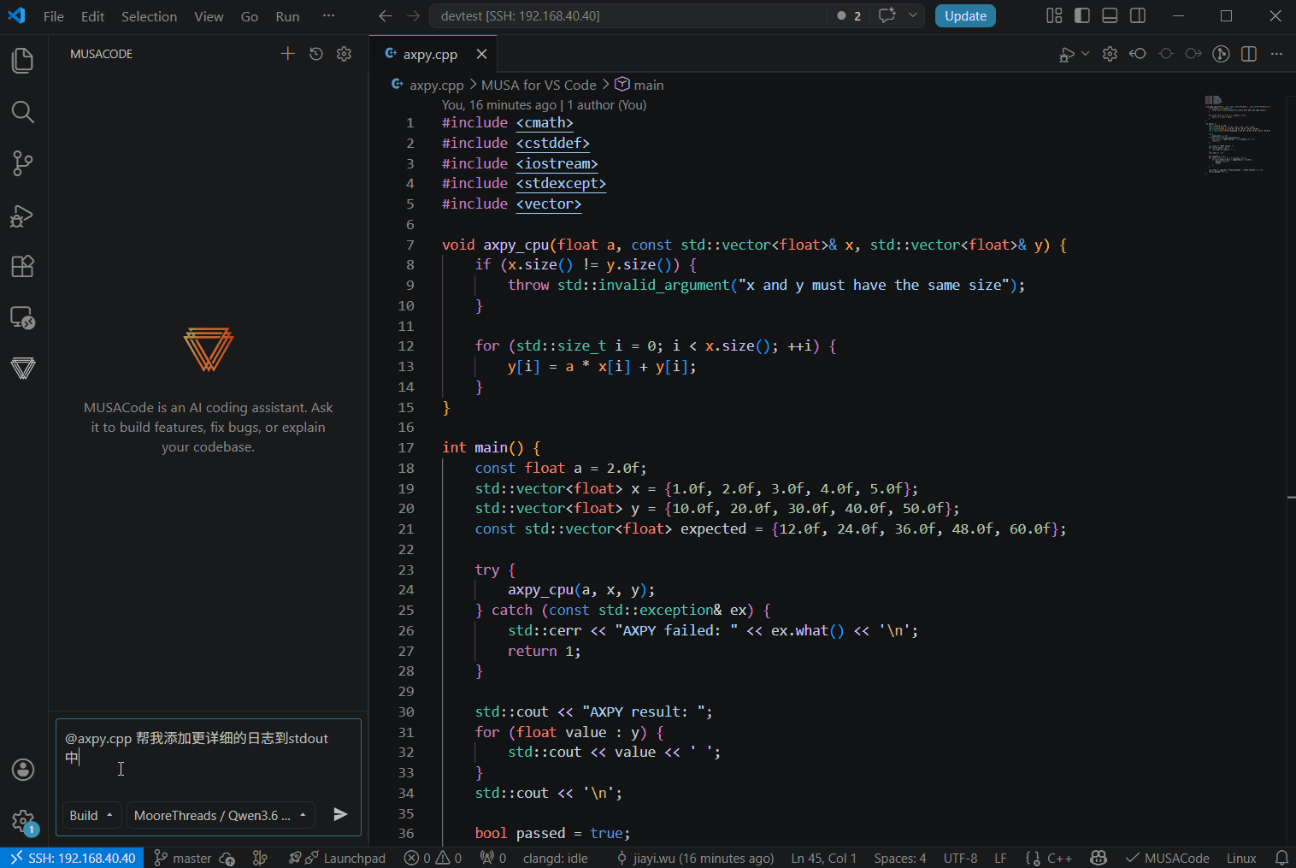The image size is (1296, 868).
Task: Go back in navigation history
Action: coord(386,16)
